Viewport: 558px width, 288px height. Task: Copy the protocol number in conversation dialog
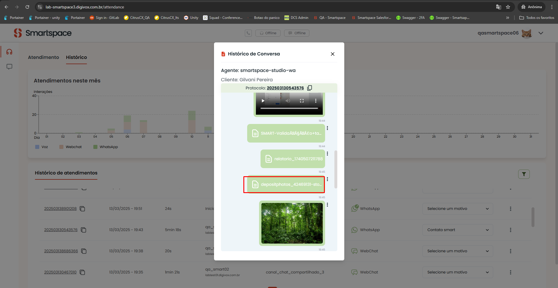click(x=310, y=88)
